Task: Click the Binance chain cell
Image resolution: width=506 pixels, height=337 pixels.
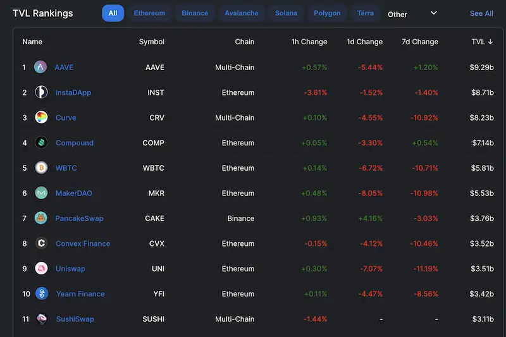Action: (241, 218)
